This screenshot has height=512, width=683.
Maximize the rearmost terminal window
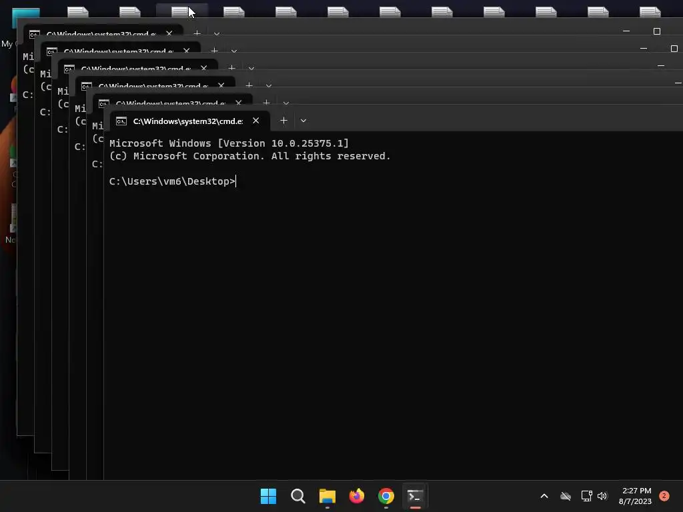click(x=657, y=31)
